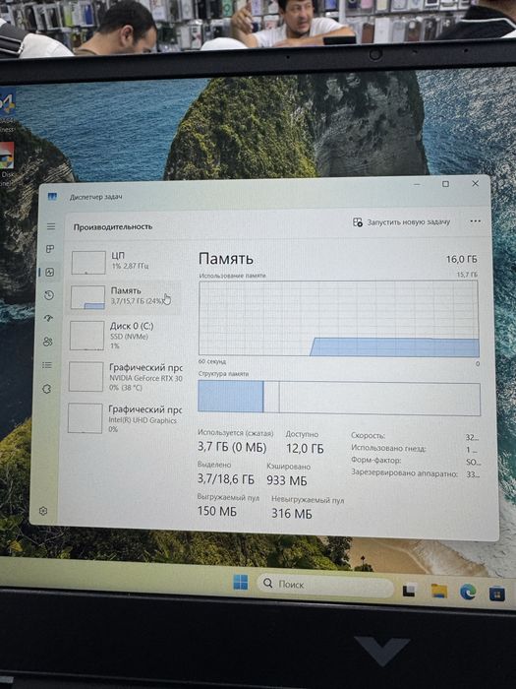The width and height of the screenshot is (516, 689).
Task: Open Task View from the taskbar
Action: (409, 590)
